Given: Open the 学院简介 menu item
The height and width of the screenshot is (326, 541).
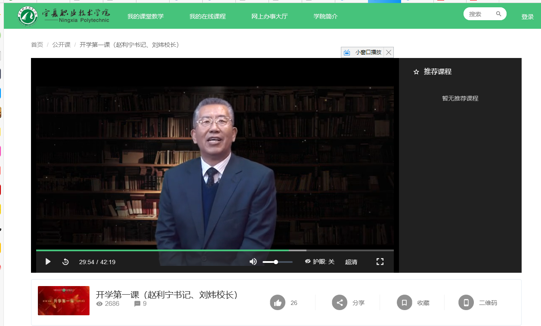Looking at the screenshot, I should click(x=325, y=16).
